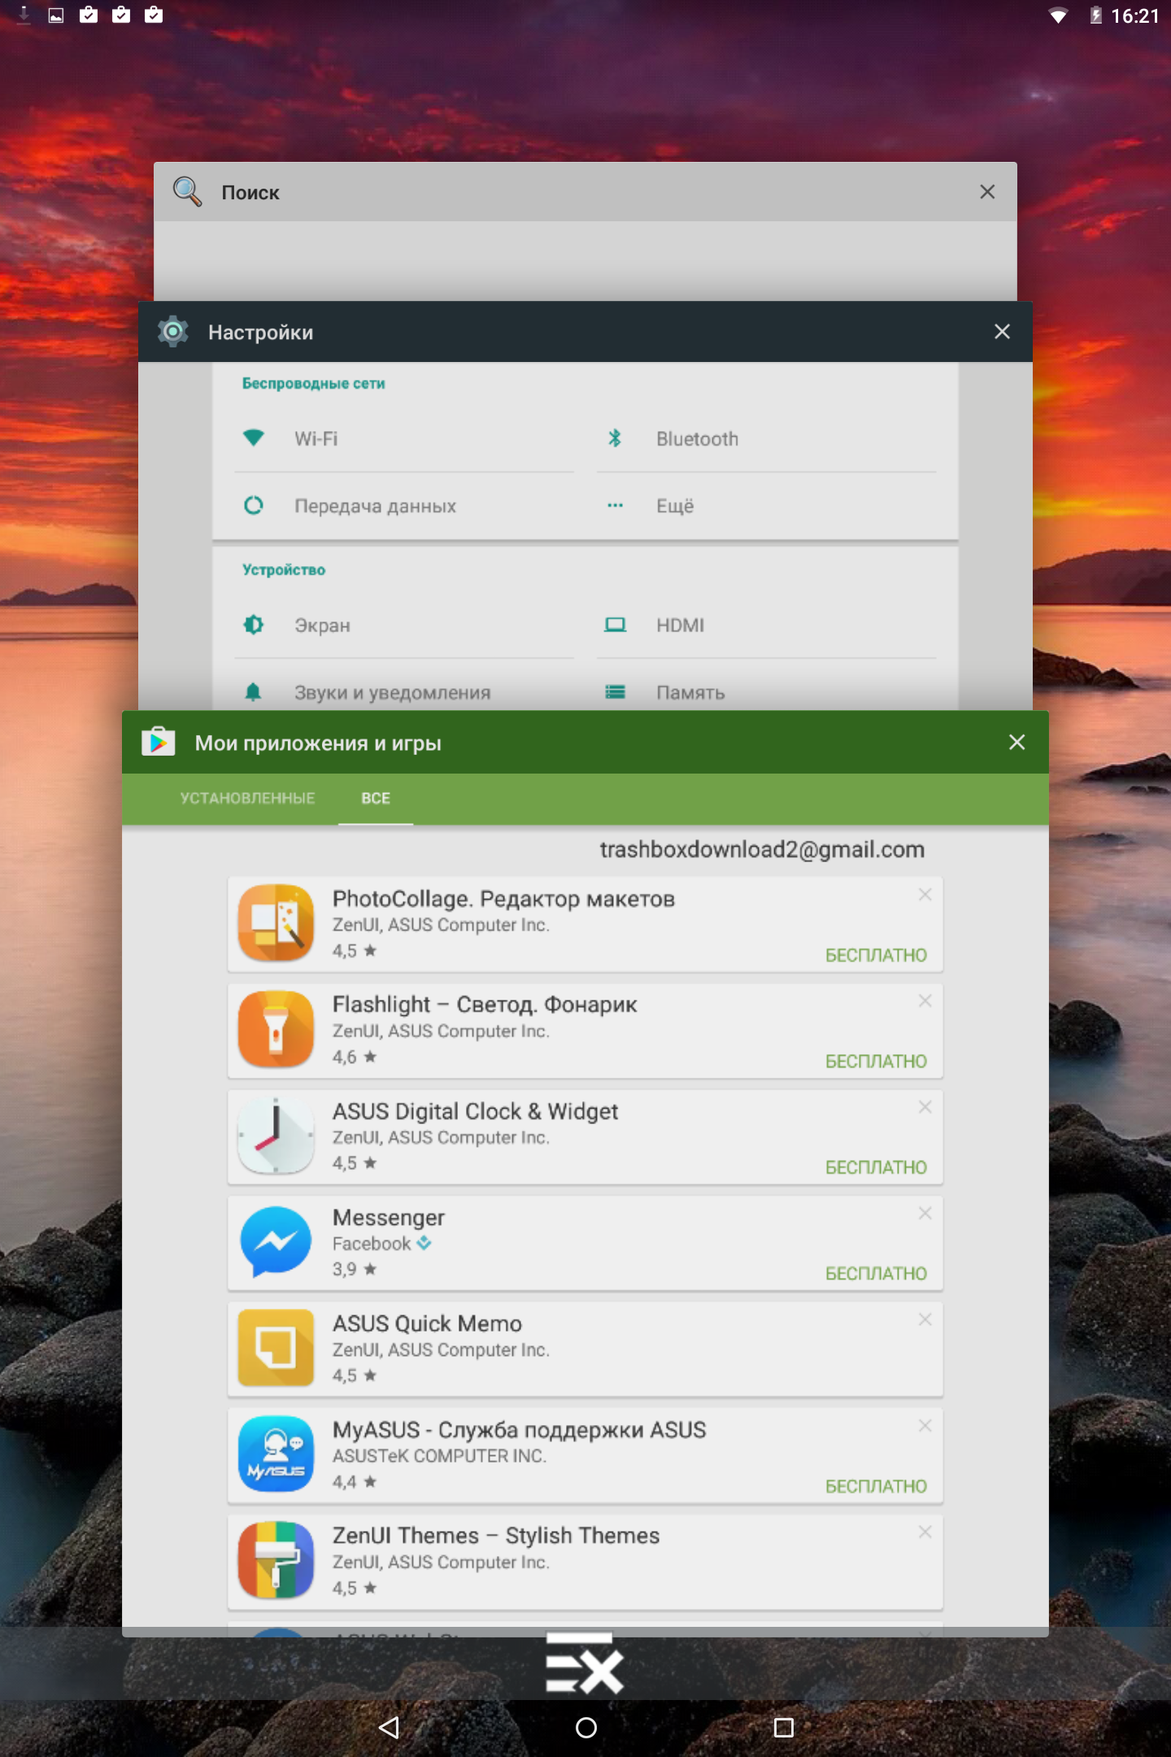This screenshot has width=1171, height=1757.
Task: Tap the Play Store icon in card header
Action: 159,742
